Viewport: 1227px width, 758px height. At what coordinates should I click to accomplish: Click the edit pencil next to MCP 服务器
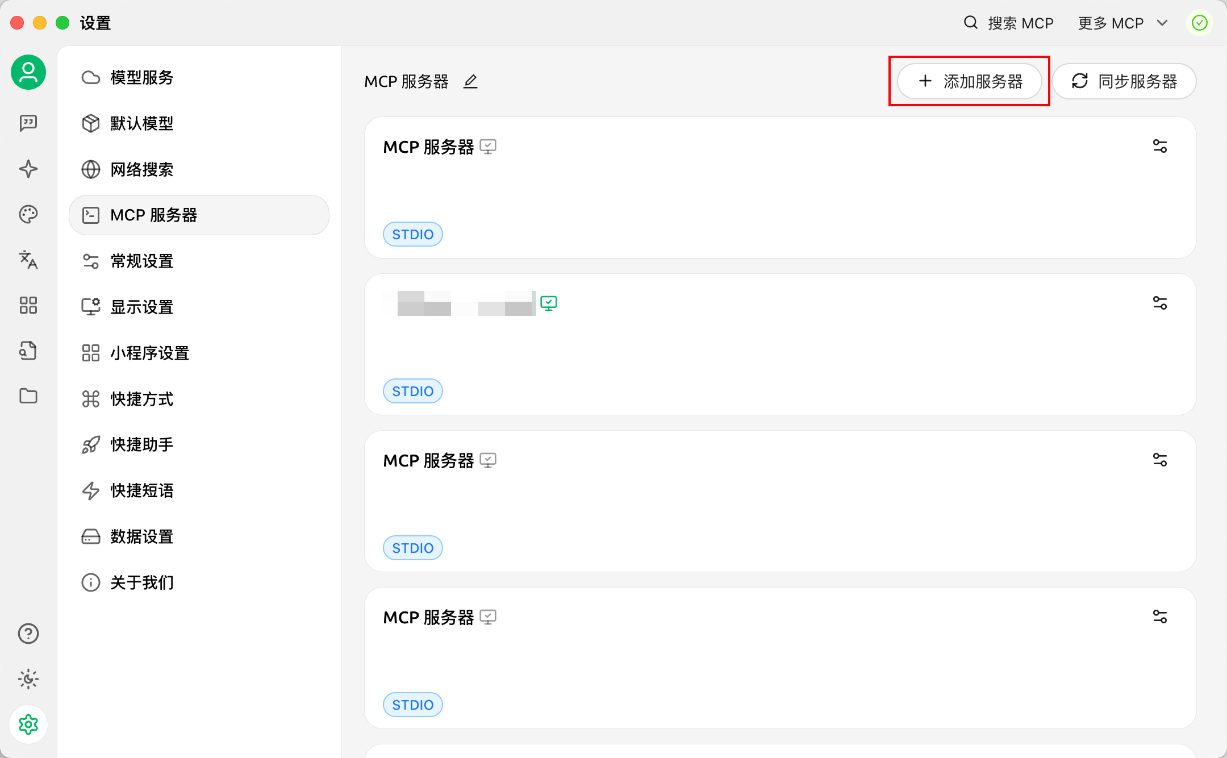pos(470,81)
